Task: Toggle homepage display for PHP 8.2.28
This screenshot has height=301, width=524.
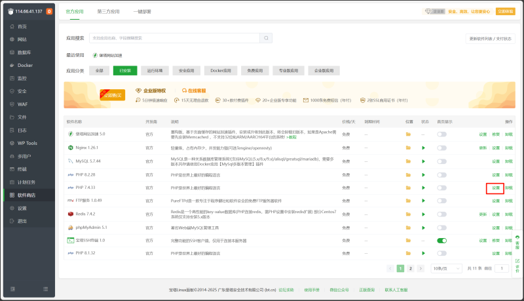Action: click(x=441, y=175)
